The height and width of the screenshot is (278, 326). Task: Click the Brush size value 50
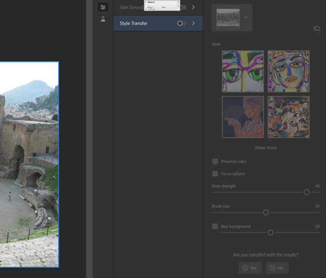[x=317, y=206]
